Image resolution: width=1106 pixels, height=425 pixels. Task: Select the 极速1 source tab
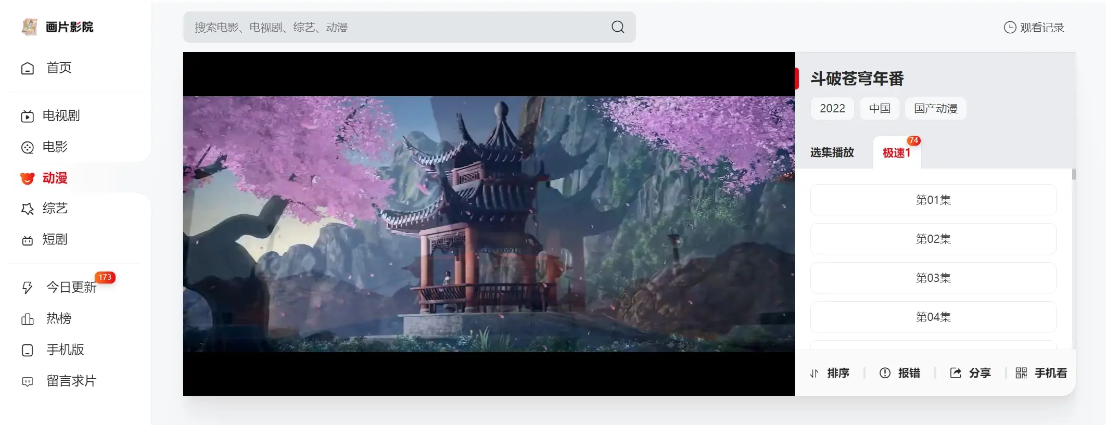897,152
